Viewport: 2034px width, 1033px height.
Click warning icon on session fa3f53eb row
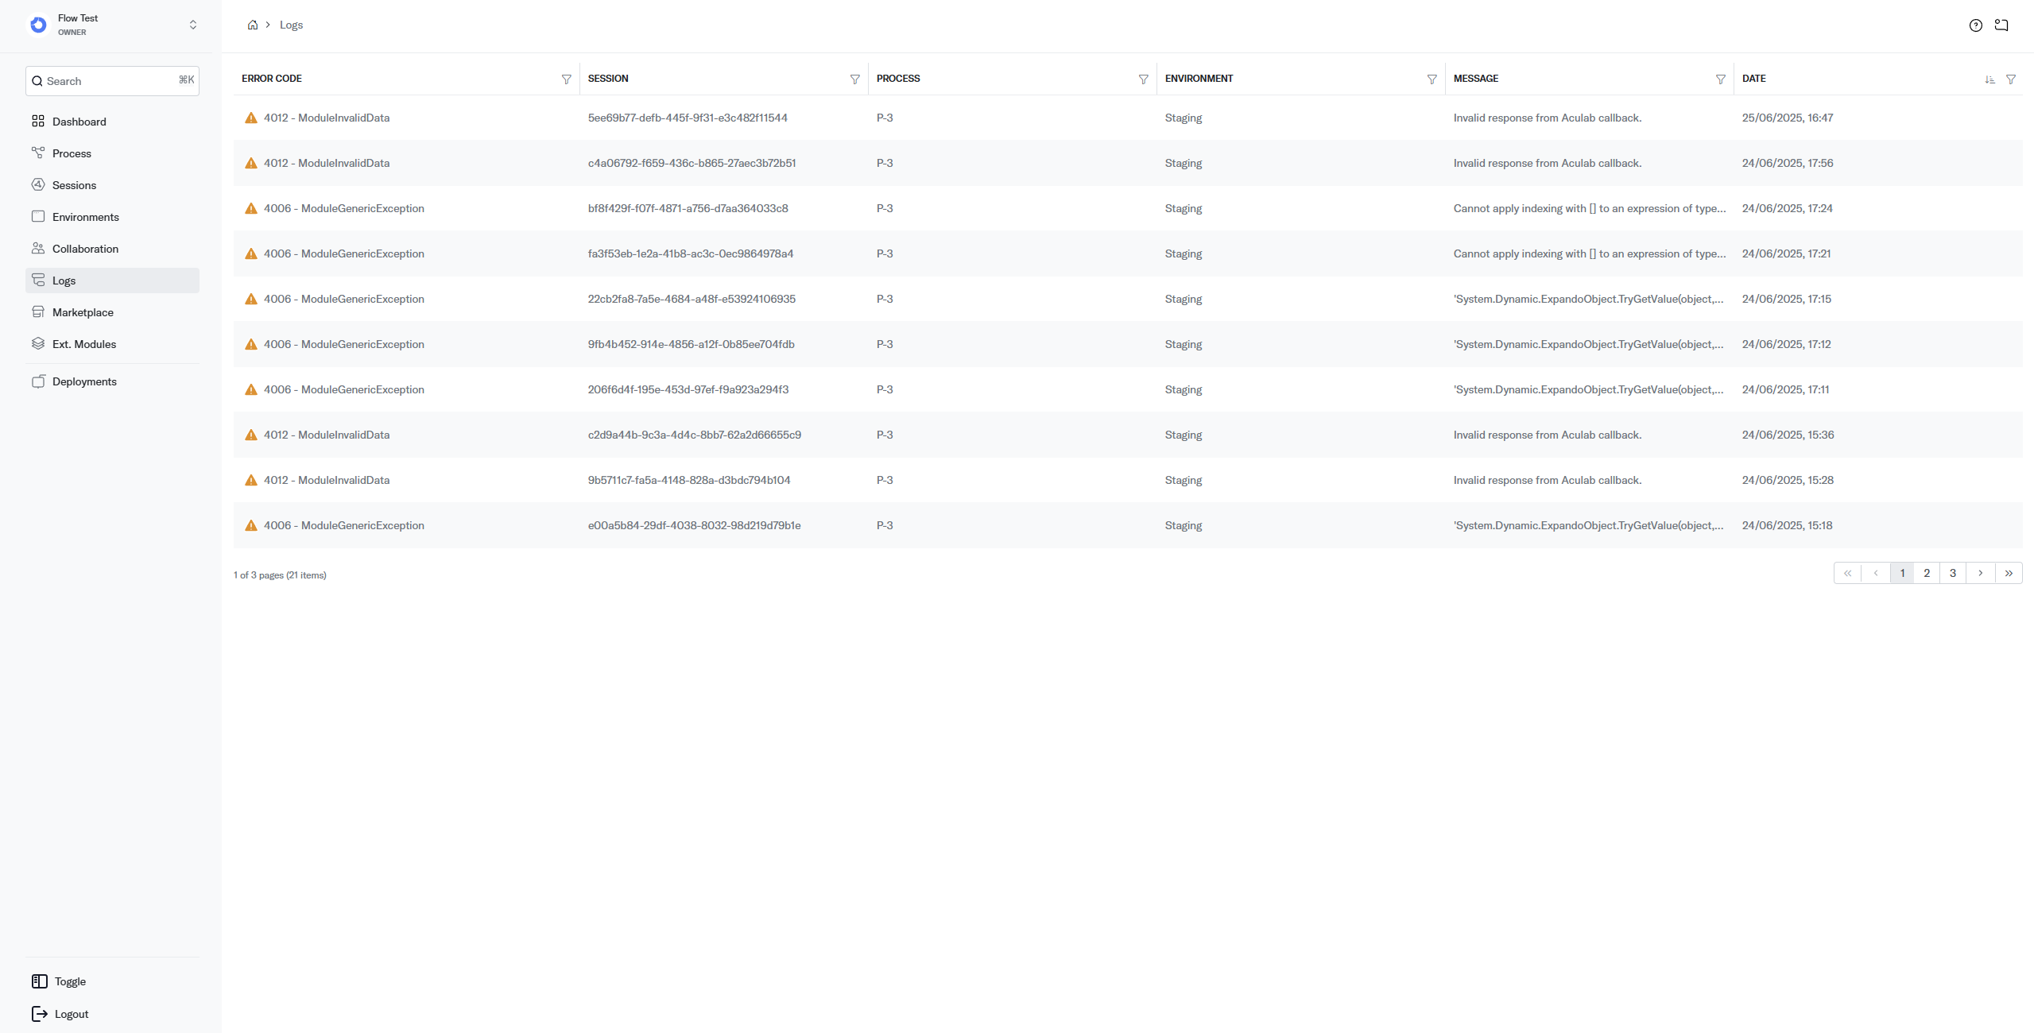251,253
